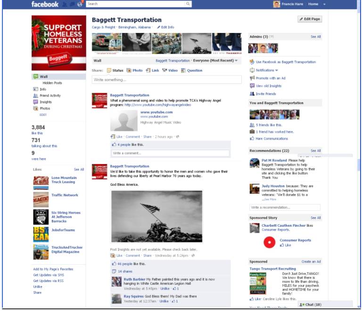Image resolution: width=362 pixels, height=311 pixels.
Task: Share the Highway Angel video post
Action: 147,137
